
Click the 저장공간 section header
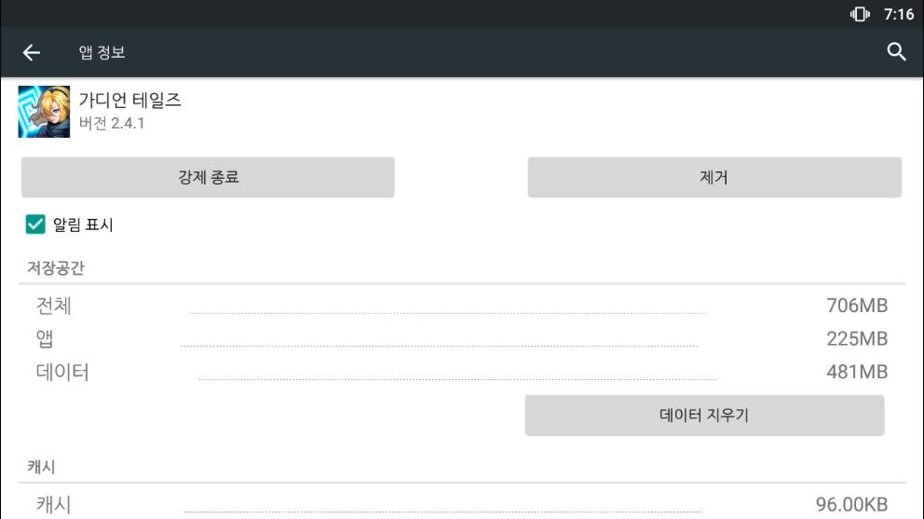[56, 268]
